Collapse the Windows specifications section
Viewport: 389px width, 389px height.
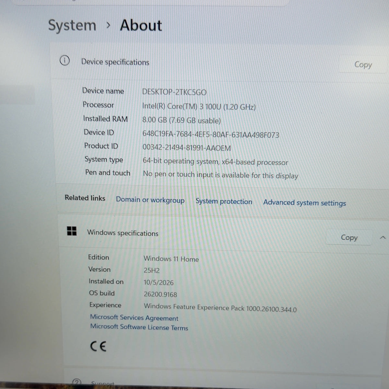coord(383,238)
